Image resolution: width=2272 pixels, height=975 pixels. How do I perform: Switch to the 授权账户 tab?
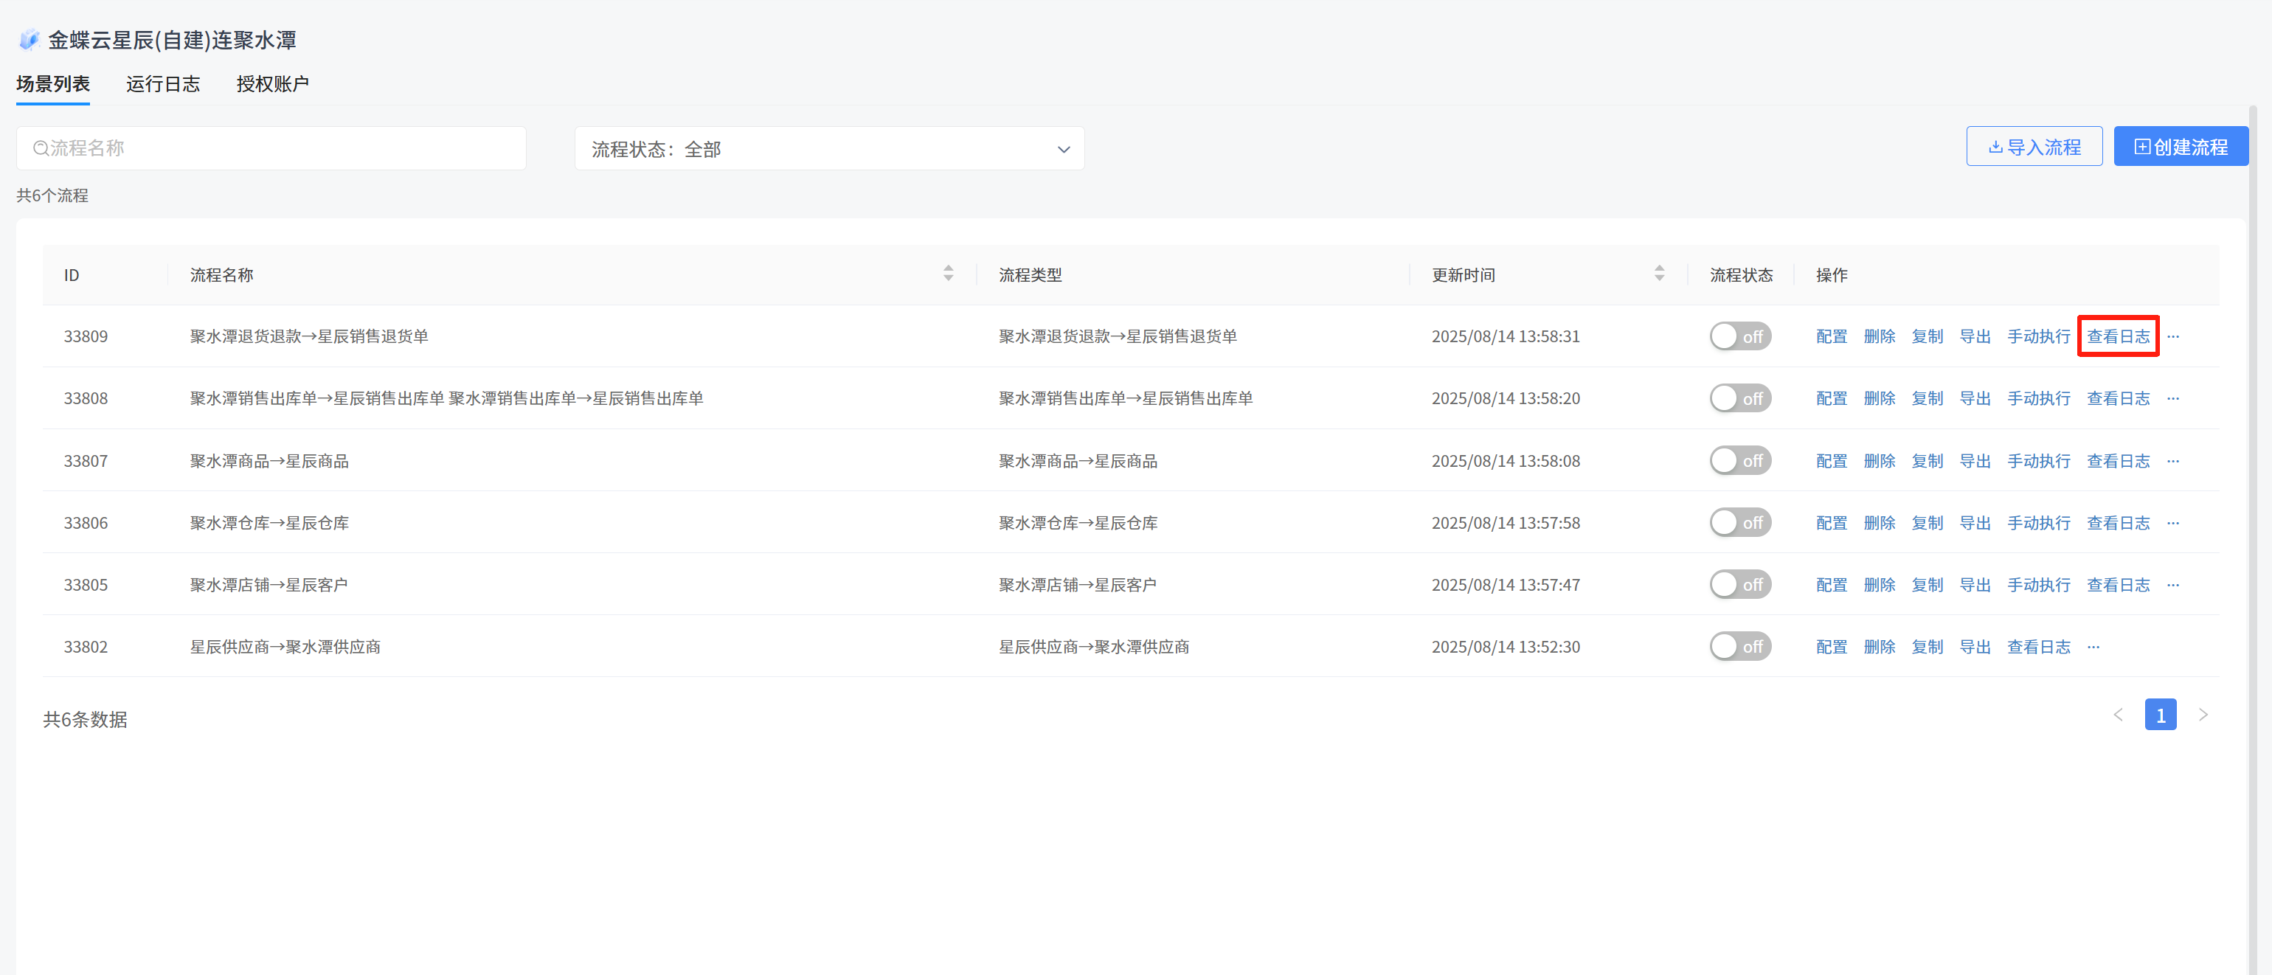[272, 84]
